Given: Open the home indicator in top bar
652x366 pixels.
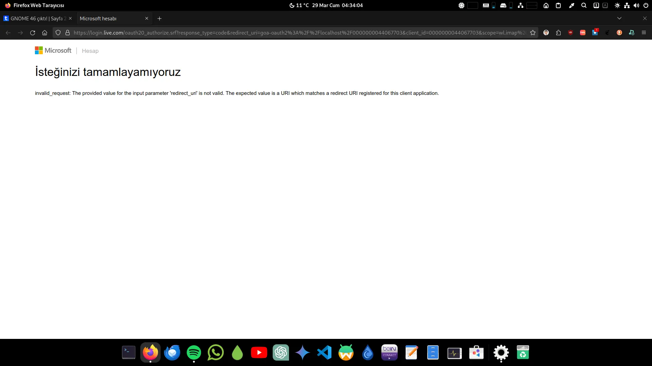Looking at the screenshot, I should point(546,5).
